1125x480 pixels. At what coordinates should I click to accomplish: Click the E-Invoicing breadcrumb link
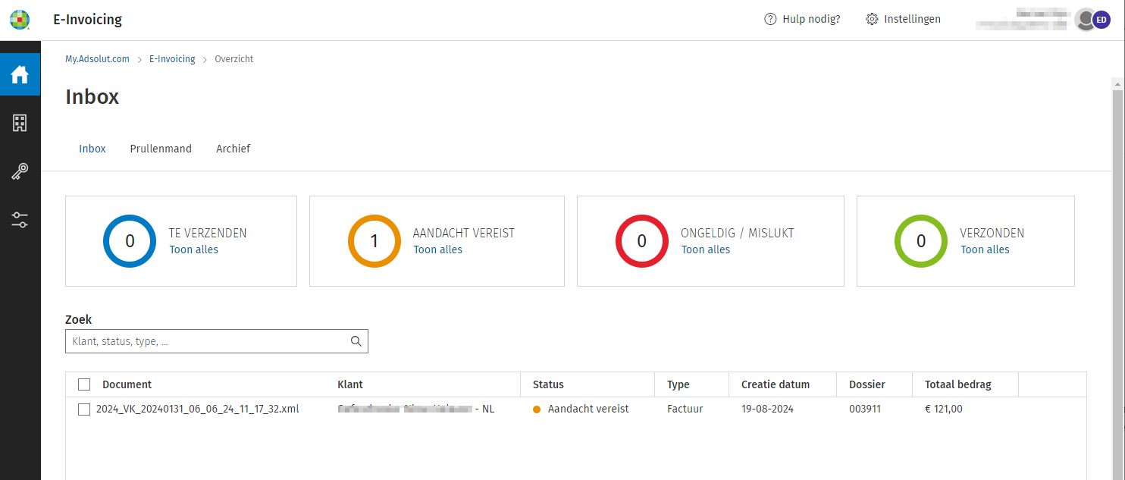coord(172,59)
